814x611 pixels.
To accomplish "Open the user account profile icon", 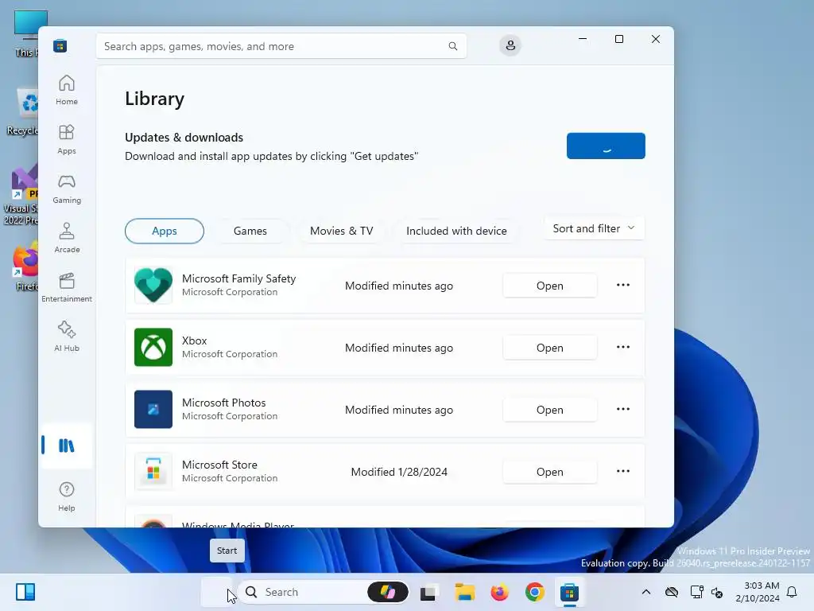I will pyautogui.click(x=510, y=45).
